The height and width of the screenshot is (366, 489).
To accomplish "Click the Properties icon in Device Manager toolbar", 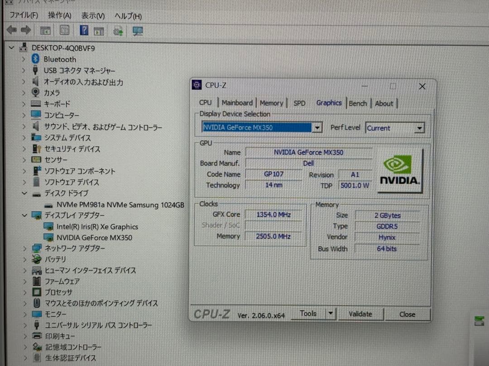I will (65, 30).
